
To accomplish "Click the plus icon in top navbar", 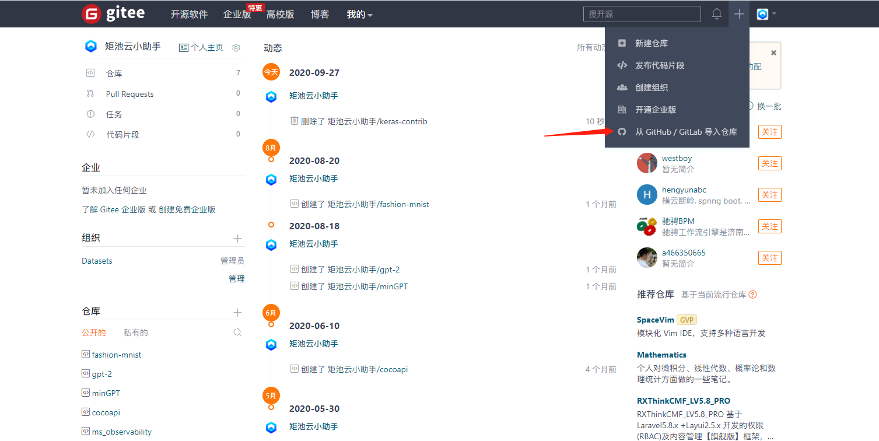I will point(739,14).
